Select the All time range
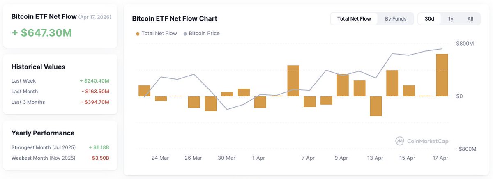The image size is (493, 179). point(470,19)
